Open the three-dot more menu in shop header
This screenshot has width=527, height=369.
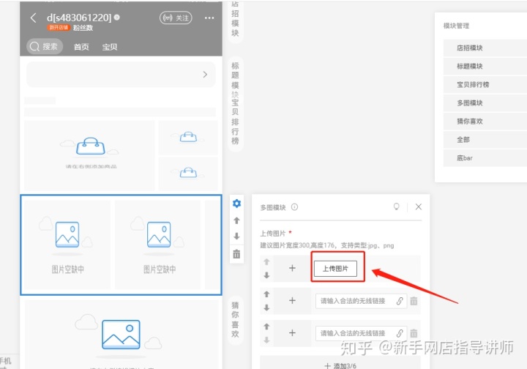tap(209, 18)
